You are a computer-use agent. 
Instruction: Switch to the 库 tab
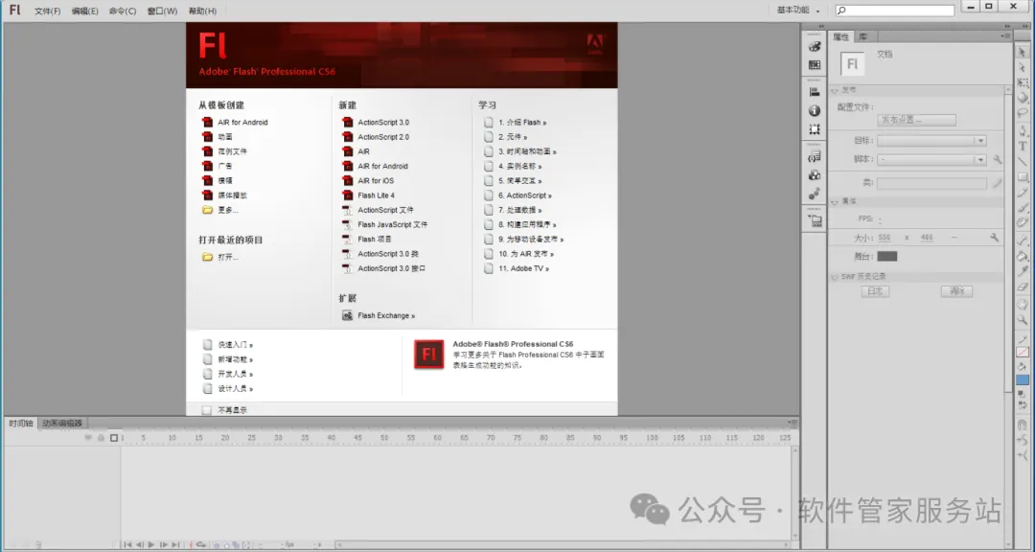point(862,37)
